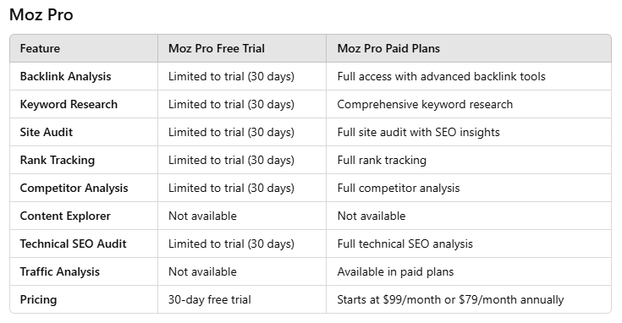Click the Content Explorer row label
The height and width of the screenshot is (323, 622).
(65, 216)
